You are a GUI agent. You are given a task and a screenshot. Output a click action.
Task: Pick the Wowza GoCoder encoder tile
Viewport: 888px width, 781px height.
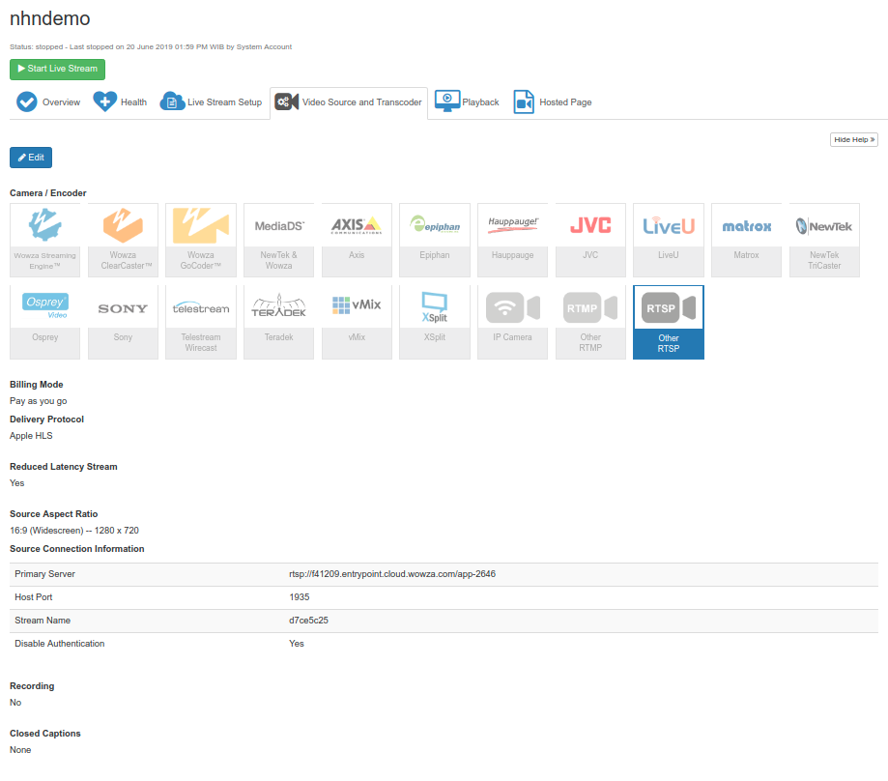point(200,240)
